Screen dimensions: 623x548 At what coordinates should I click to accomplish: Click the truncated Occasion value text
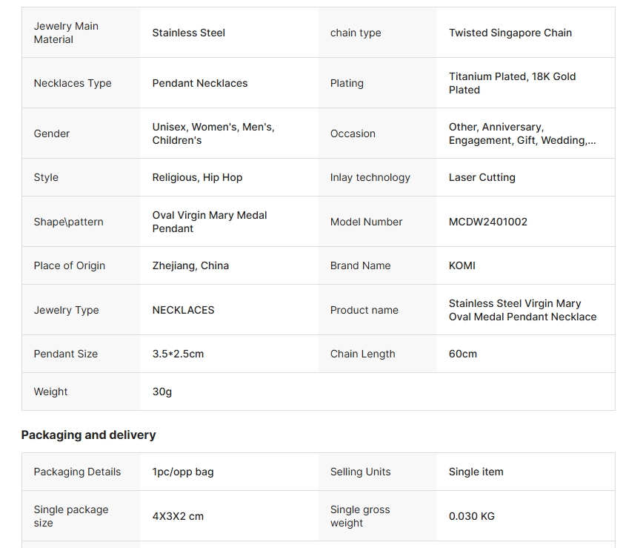pyautogui.click(x=522, y=133)
